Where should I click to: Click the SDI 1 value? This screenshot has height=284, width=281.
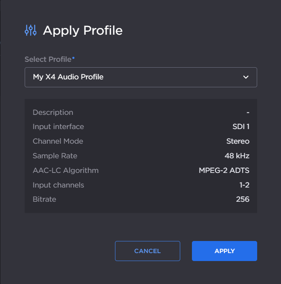(x=241, y=127)
